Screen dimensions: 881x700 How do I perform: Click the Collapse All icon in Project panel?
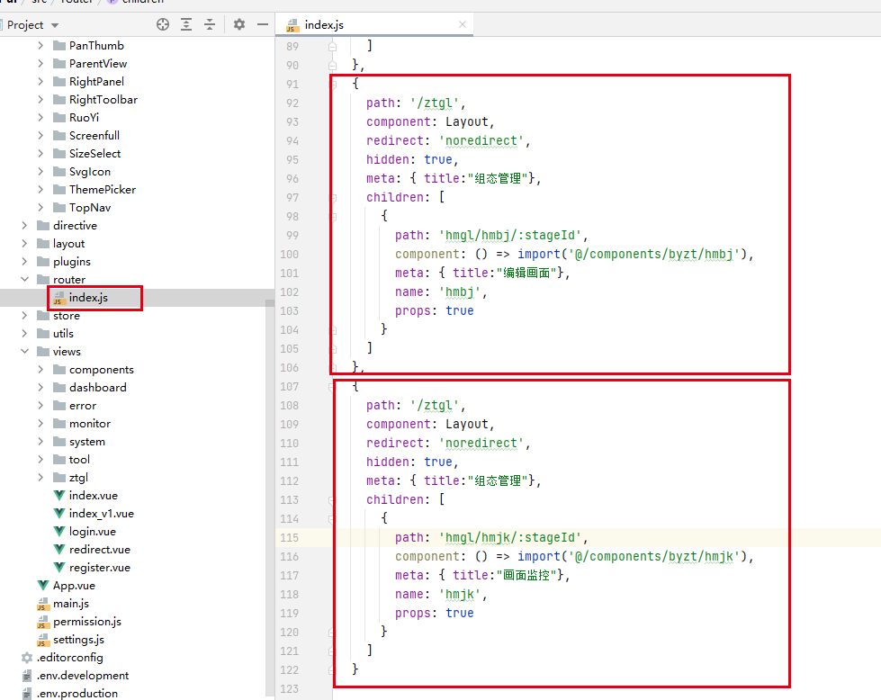click(210, 25)
